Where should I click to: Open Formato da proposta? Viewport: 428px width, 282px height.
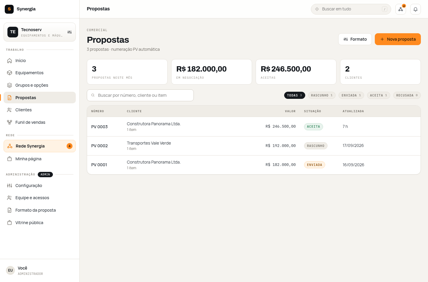coord(40,210)
